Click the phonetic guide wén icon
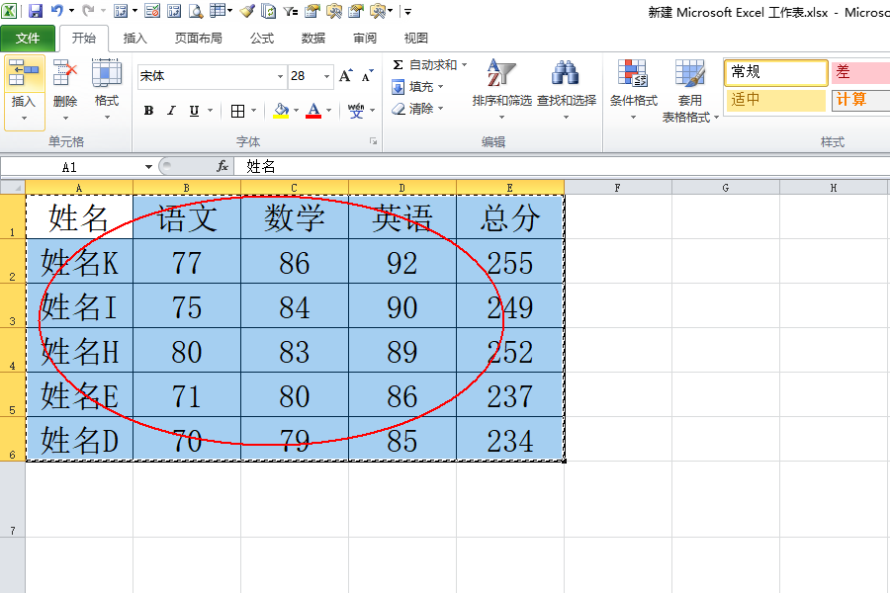 (356, 111)
